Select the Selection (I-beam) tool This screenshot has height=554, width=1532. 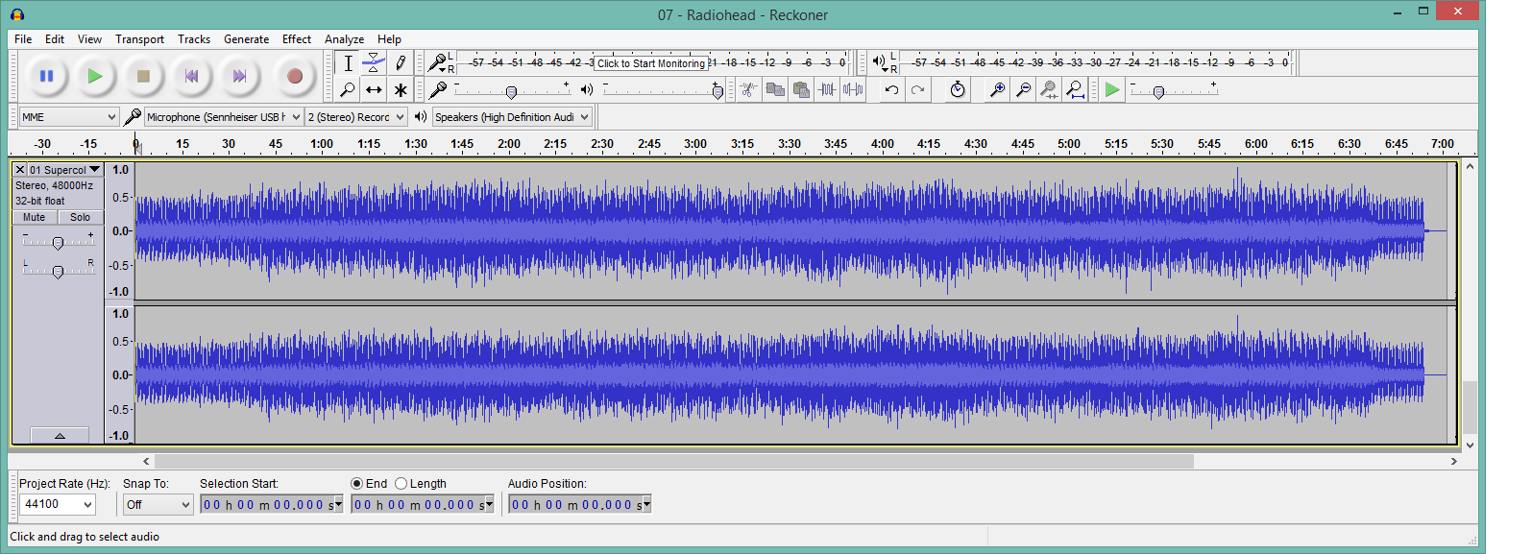pyautogui.click(x=348, y=63)
